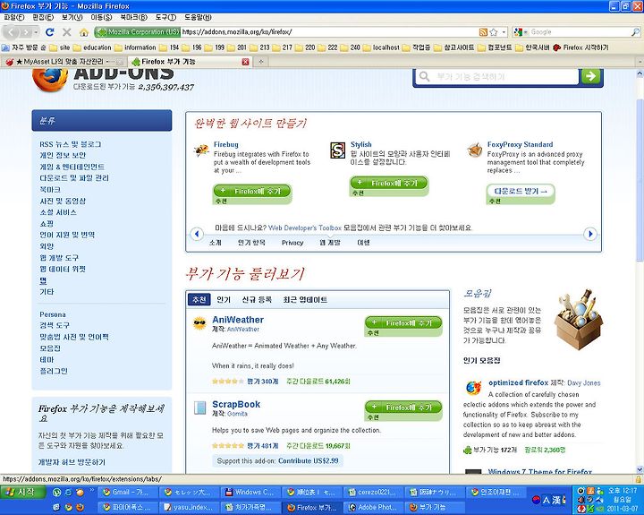The width and height of the screenshot is (644, 515).
Task: Open ScrapBook 평가 481개 reviews link
Action: [263, 445]
